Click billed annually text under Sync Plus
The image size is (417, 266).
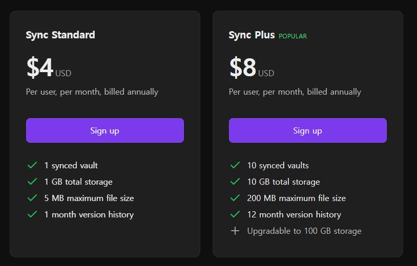click(334, 92)
